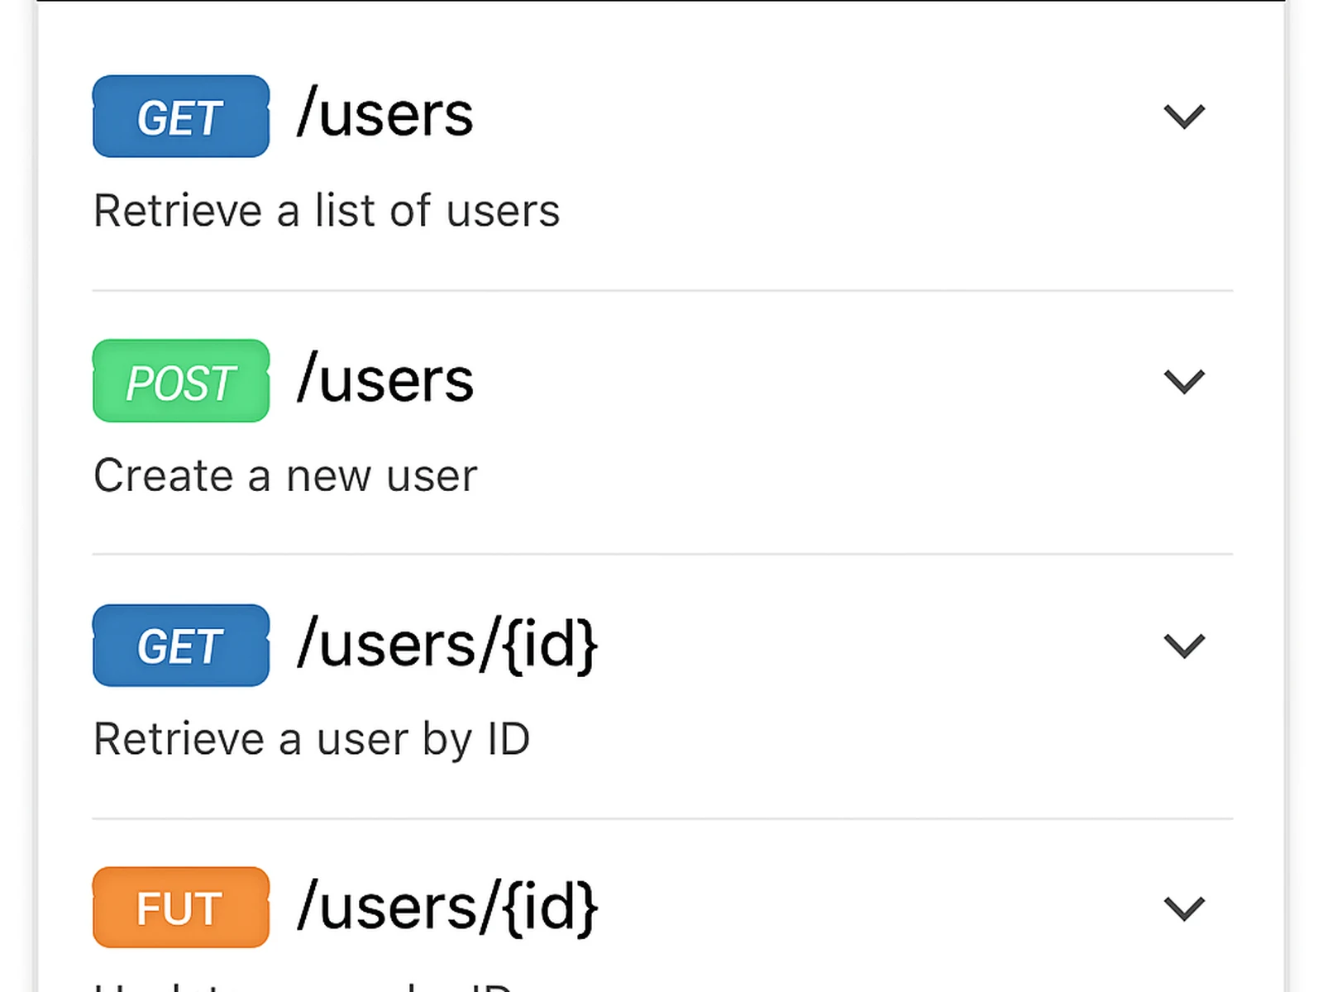Click the divider below "Retrieve a user by ID"
Image resolution: width=1323 pixels, height=992 pixels.
pyautogui.click(x=661, y=818)
